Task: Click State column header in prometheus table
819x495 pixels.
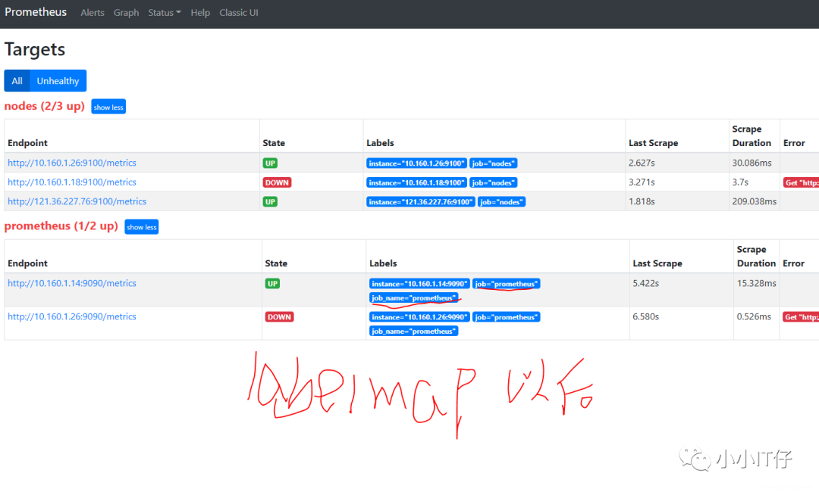Action: (276, 263)
